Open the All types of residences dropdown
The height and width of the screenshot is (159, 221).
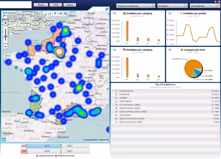point(135,6)
